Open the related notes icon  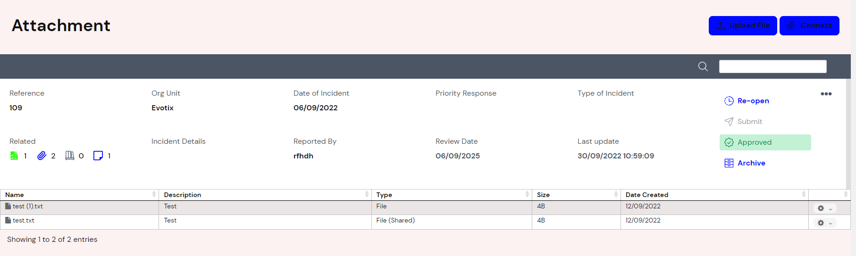[x=98, y=156]
